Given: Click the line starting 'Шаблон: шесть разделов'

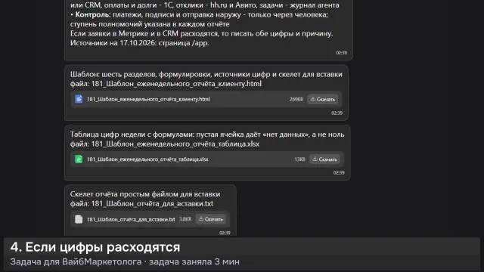Looking at the screenshot, I should coord(206,74).
